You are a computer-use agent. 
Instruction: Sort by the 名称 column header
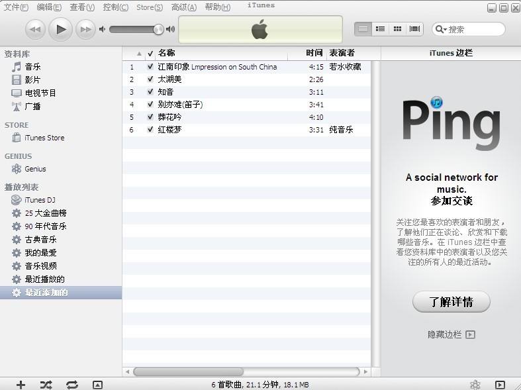tap(221, 53)
